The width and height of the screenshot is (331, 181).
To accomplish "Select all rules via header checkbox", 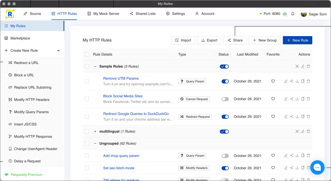I will tap(87, 54).
